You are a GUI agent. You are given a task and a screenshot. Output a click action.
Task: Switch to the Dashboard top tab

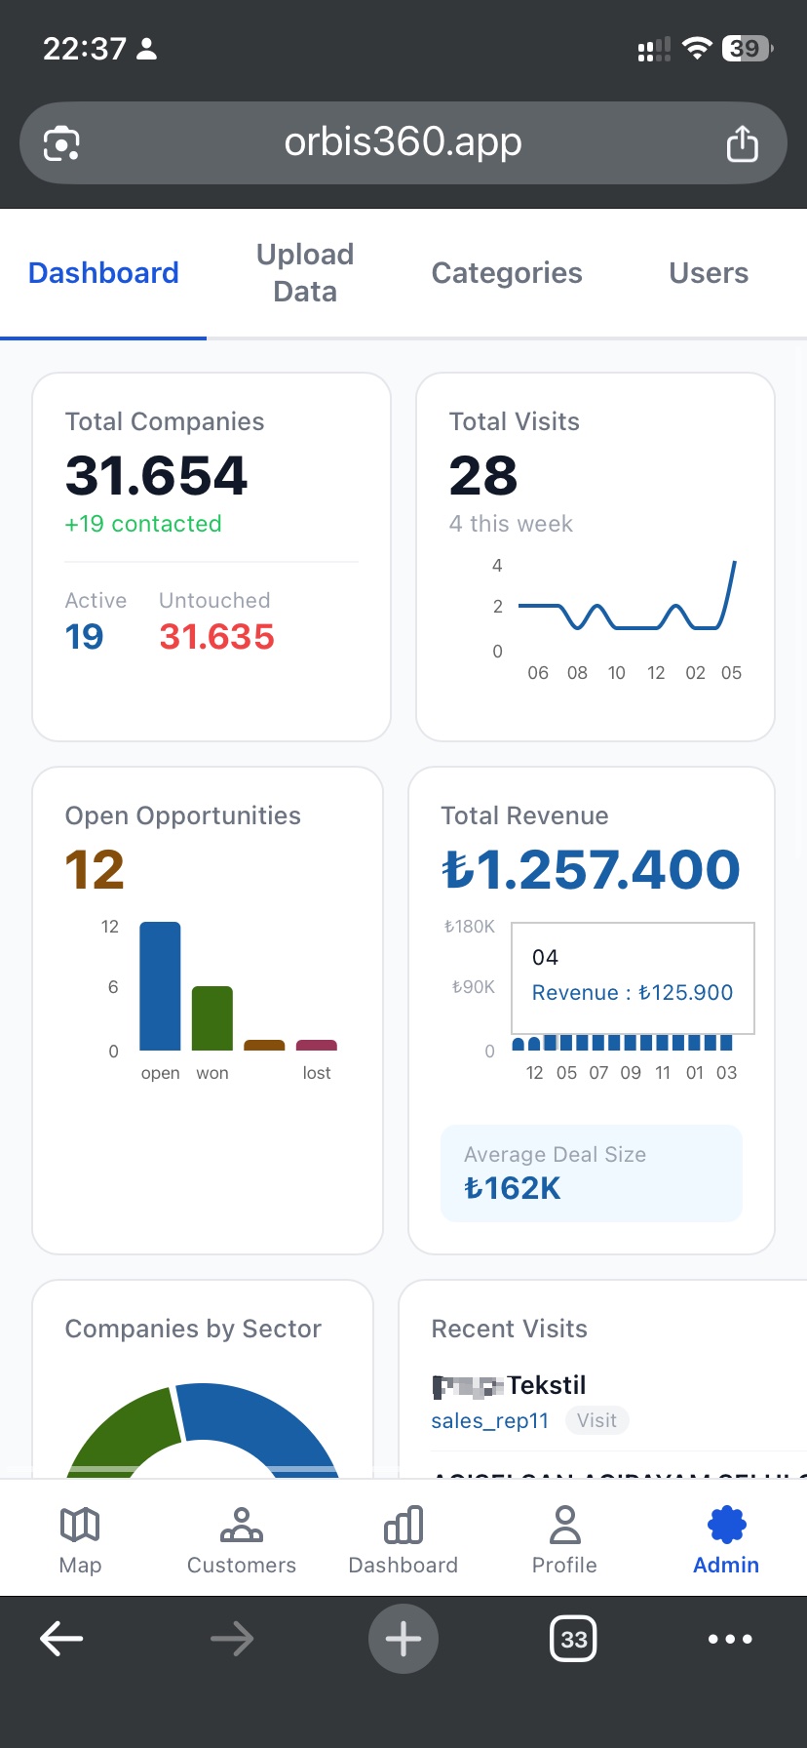tap(103, 273)
